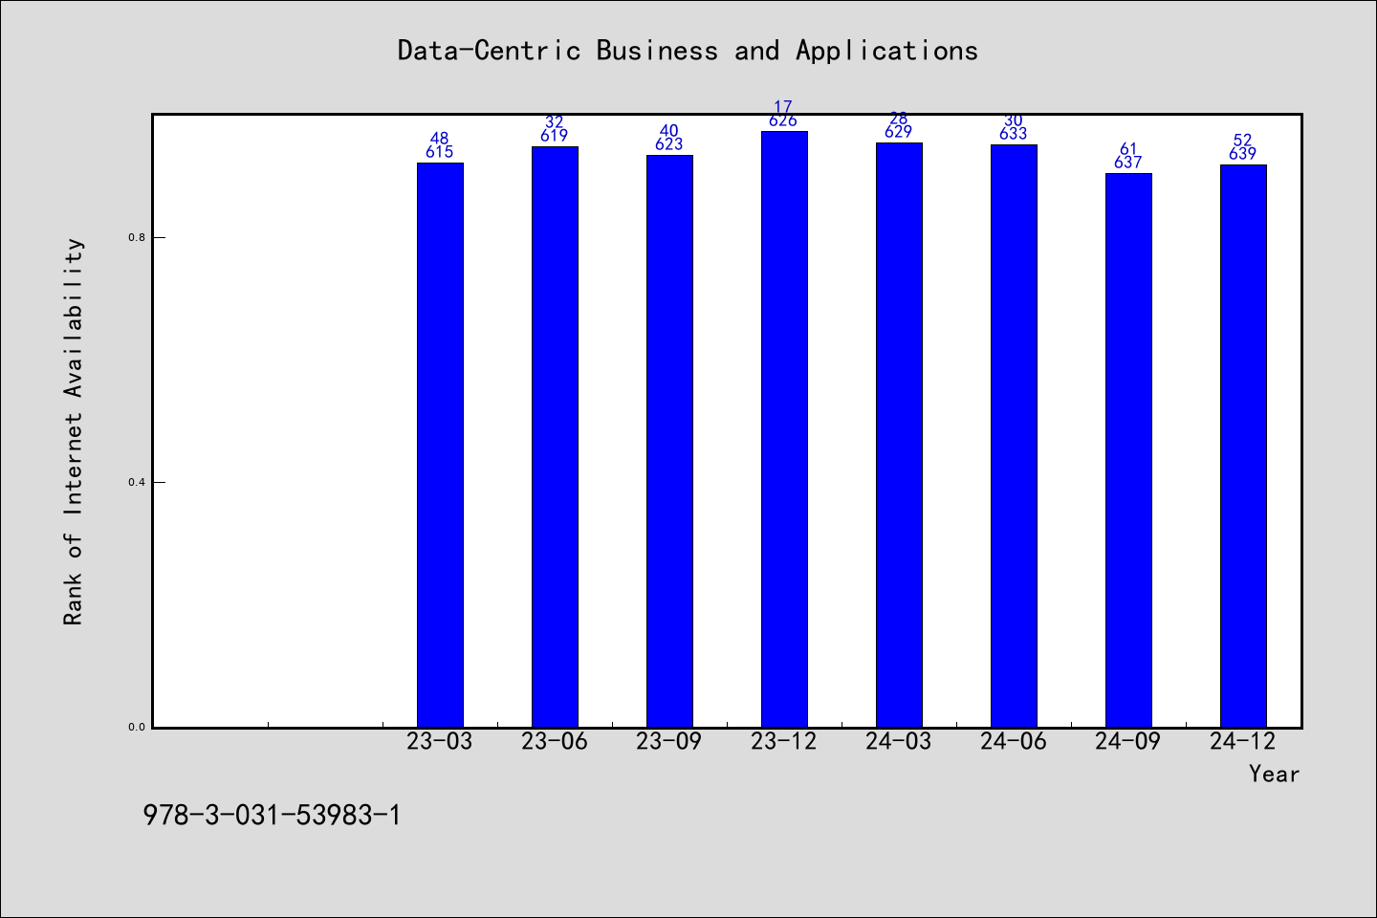Viewport: 1377px width, 918px height.
Task: Select the blue bar for 24-06
Action: point(1014,436)
